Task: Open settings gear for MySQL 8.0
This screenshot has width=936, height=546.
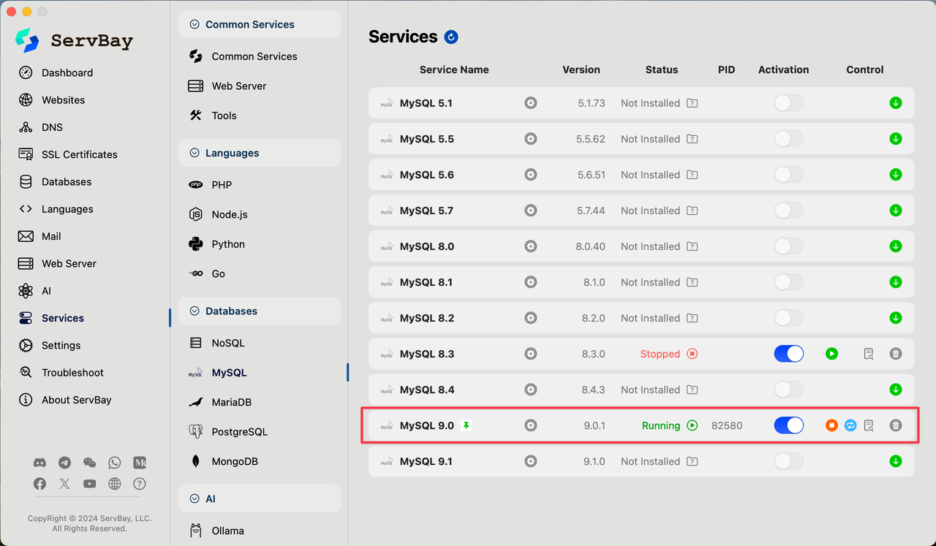Action: point(531,246)
